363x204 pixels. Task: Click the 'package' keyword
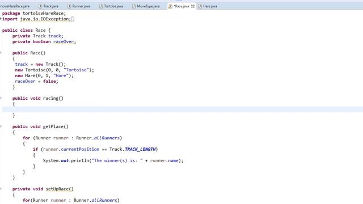11,13
